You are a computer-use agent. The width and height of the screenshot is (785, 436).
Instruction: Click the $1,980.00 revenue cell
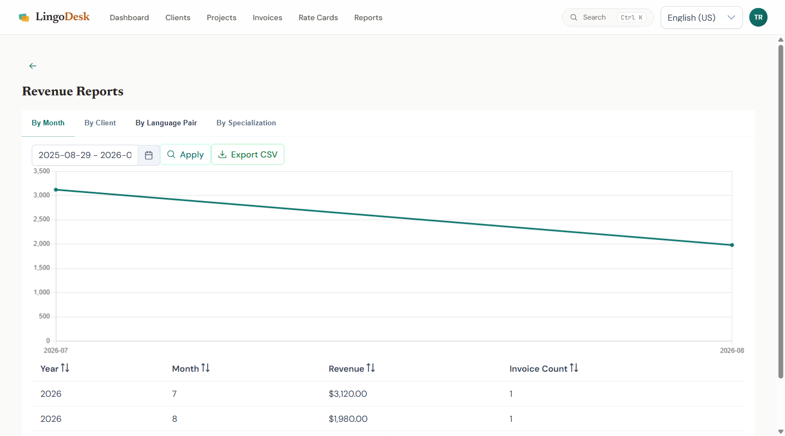pyautogui.click(x=348, y=419)
